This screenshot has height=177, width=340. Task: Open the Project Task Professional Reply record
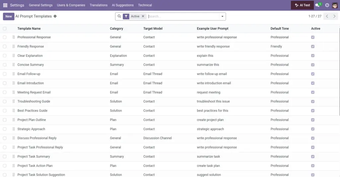click(40, 148)
